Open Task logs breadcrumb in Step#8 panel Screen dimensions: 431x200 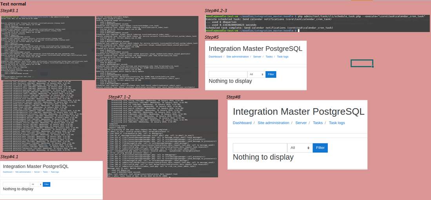point(337,123)
